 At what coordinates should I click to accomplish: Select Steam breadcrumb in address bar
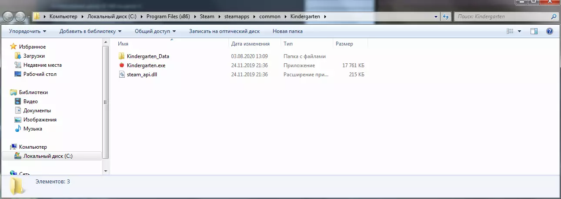coord(207,16)
